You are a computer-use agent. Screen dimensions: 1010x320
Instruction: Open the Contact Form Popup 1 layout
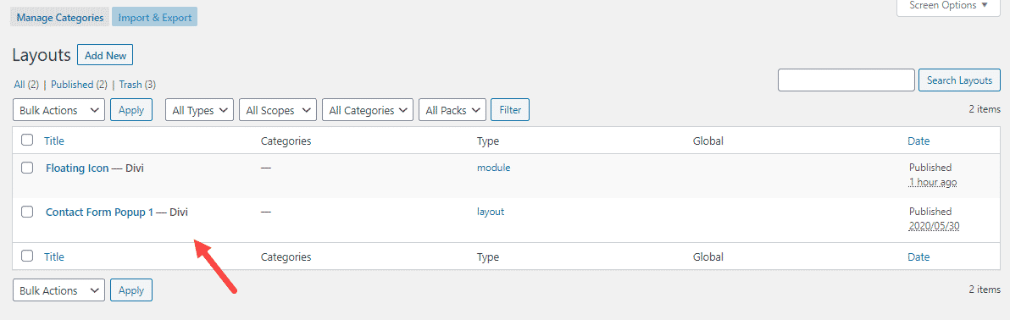(99, 212)
